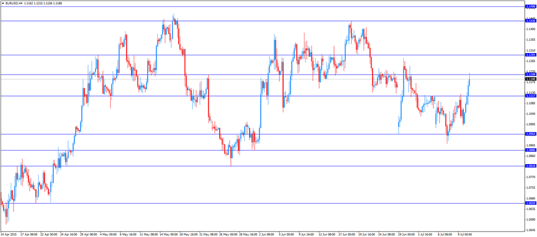Click the current price 1.1188 label
This screenshot has width=537, height=237.
(x=531, y=79)
